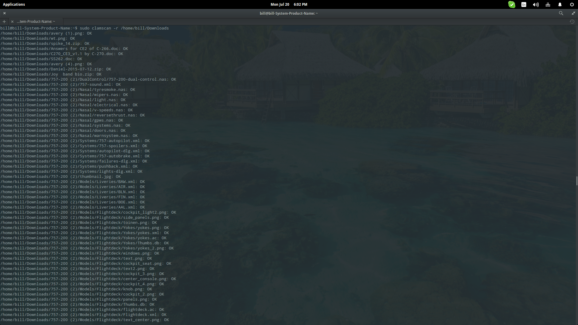Open the notifications bell indicator

(x=560, y=5)
